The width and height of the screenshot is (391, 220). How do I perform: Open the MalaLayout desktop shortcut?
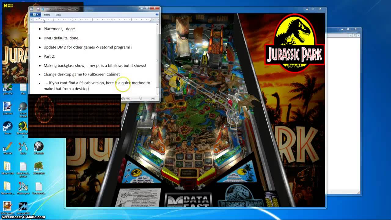[23, 188]
